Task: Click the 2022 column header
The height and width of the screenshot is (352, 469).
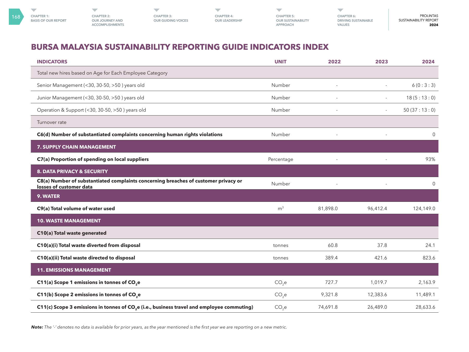Action: point(334,62)
